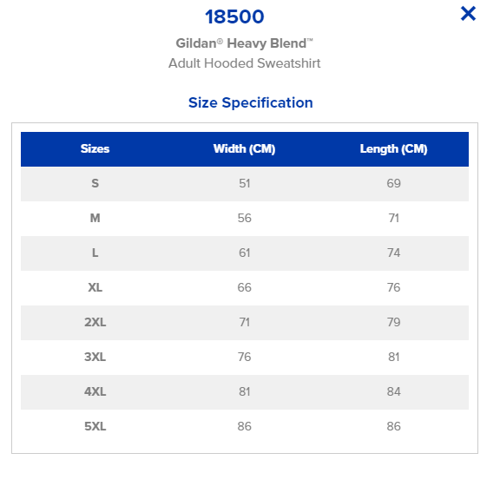This screenshot has width=500, height=486.
Task: Click the L size row label
Action: pos(95,253)
